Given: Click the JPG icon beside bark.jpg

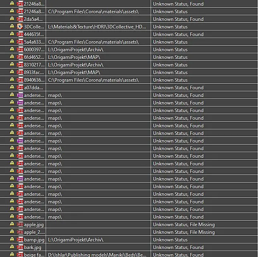Looking at the screenshot, I should click(x=20, y=247).
